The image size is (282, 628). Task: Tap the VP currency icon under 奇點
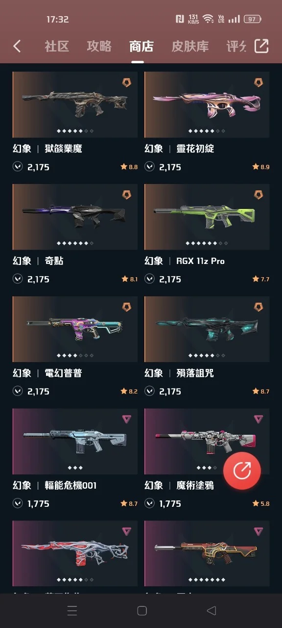(x=18, y=279)
